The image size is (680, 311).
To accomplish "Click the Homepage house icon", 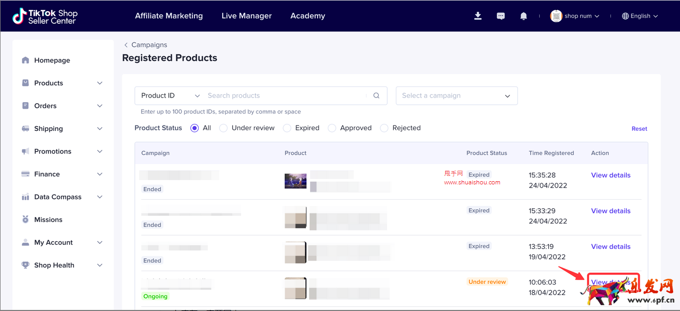I will (x=25, y=60).
